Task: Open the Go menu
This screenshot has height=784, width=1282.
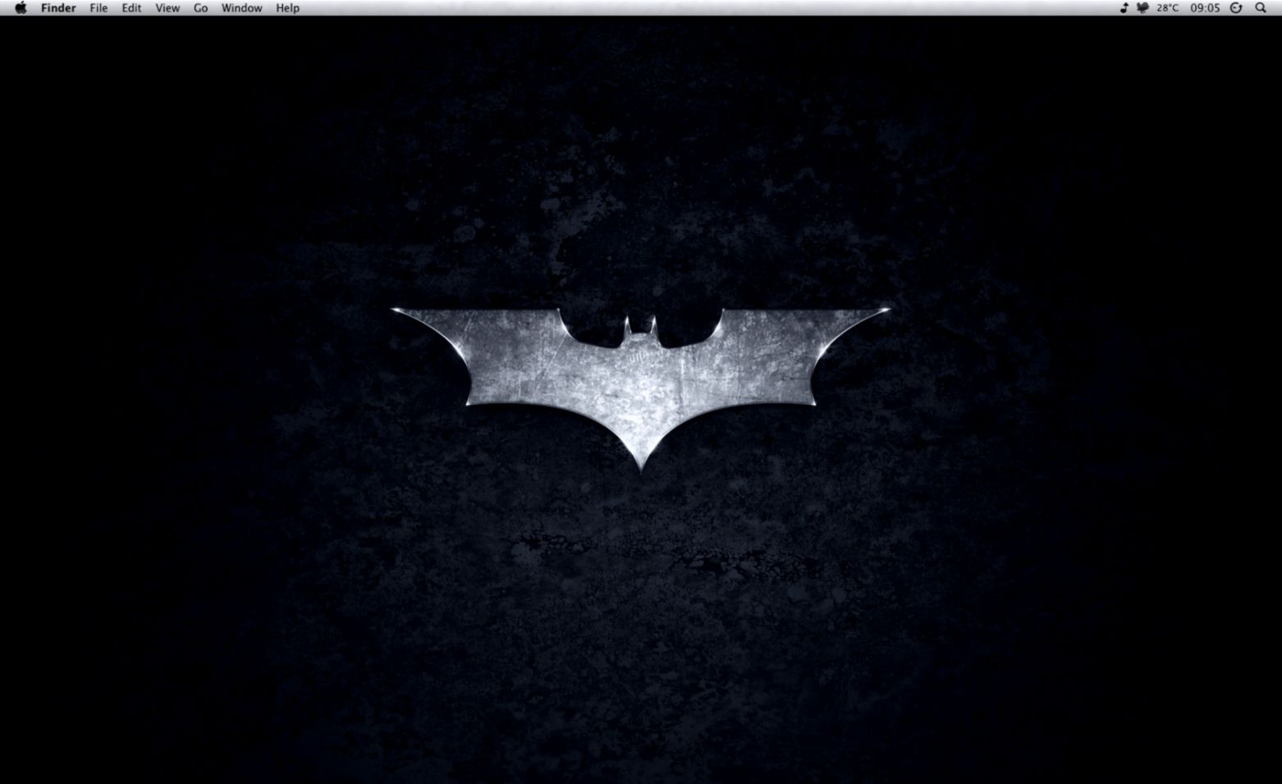Action: (x=199, y=7)
